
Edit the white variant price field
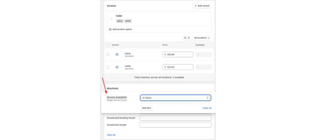point(178,67)
